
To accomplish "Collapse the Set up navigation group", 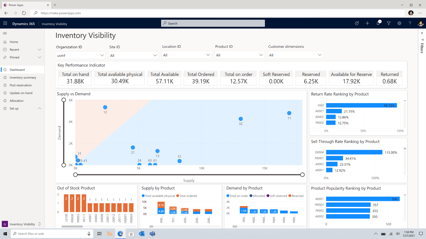I will coord(39,108).
